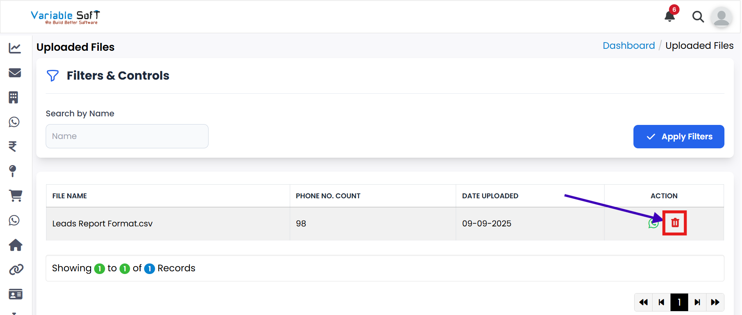Jump to the first page of records
The height and width of the screenshot is (315, 742).
tap(644, 302)
